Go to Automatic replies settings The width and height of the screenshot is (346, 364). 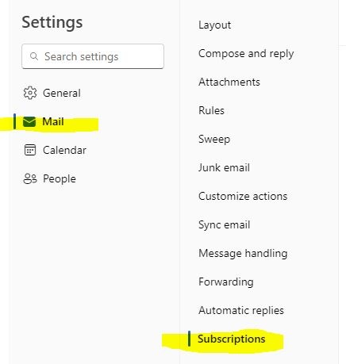(x=241, y=310)
